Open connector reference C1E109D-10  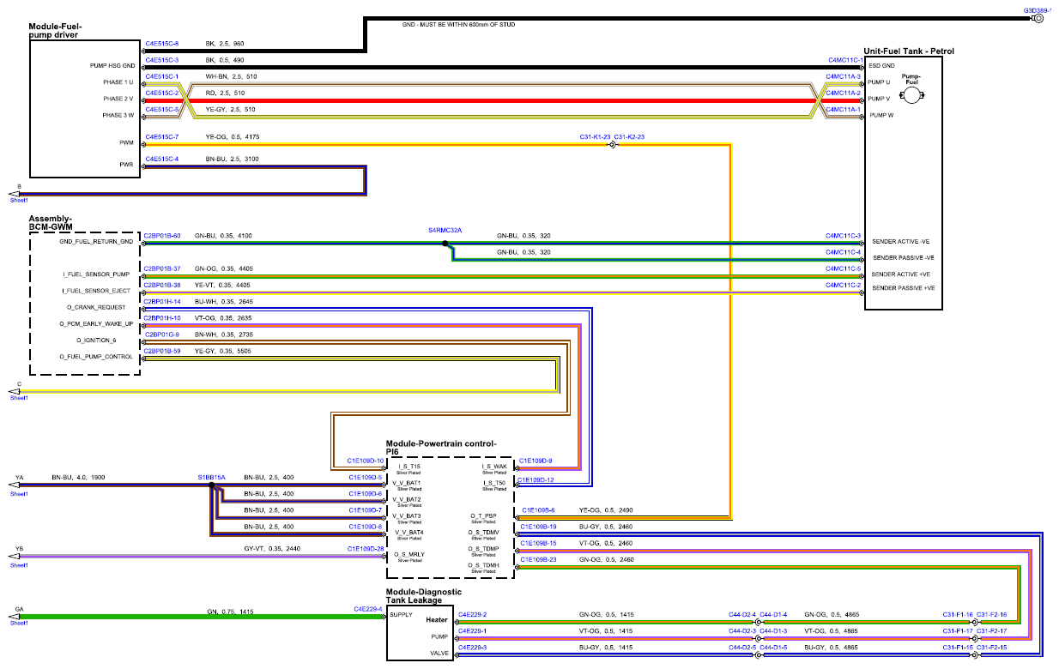(366, 461)
